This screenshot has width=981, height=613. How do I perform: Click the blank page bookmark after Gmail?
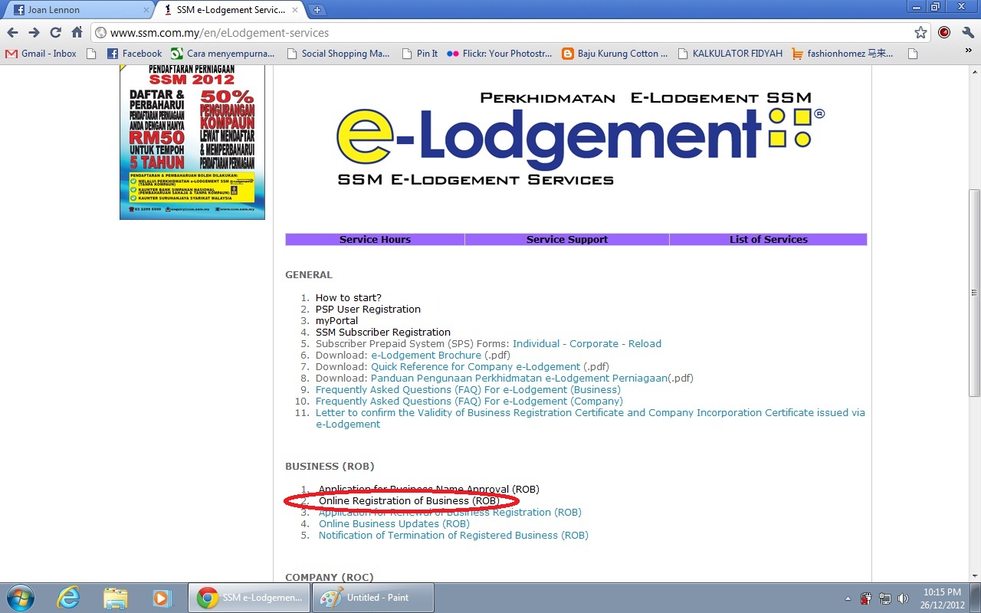(92, 54)
